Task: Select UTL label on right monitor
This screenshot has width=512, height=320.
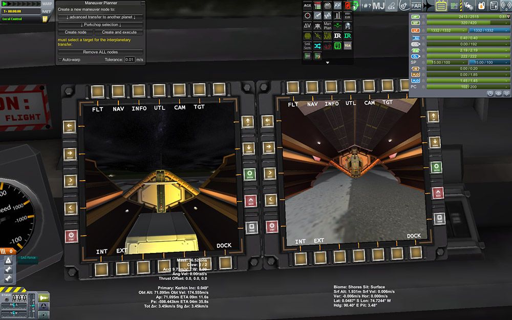Action: point(351,103)
